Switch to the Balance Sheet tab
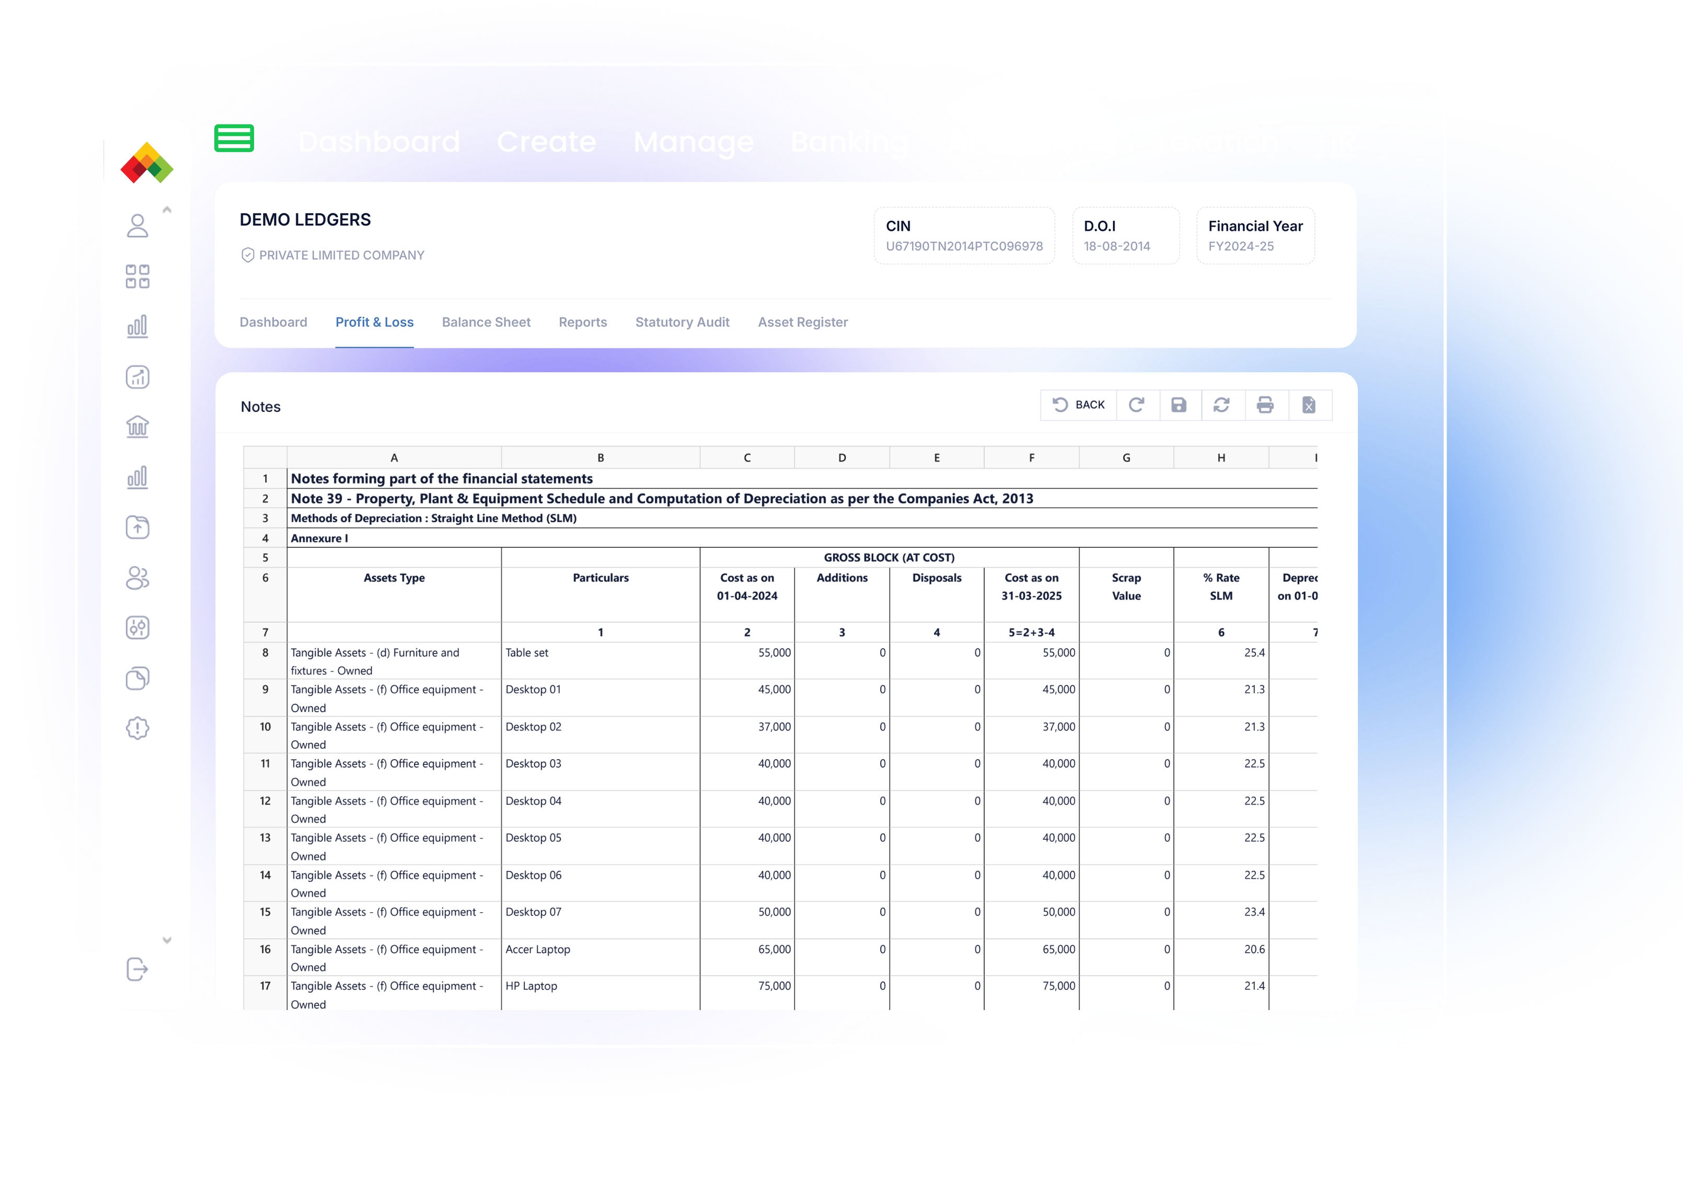 coord(487,322)
